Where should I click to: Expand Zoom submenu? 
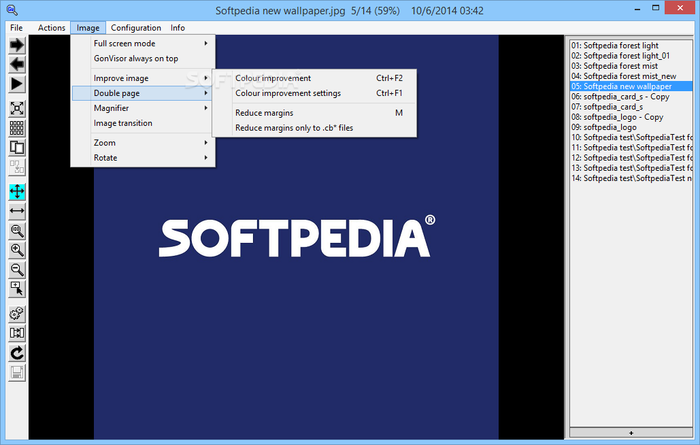(x=144, y=143)
